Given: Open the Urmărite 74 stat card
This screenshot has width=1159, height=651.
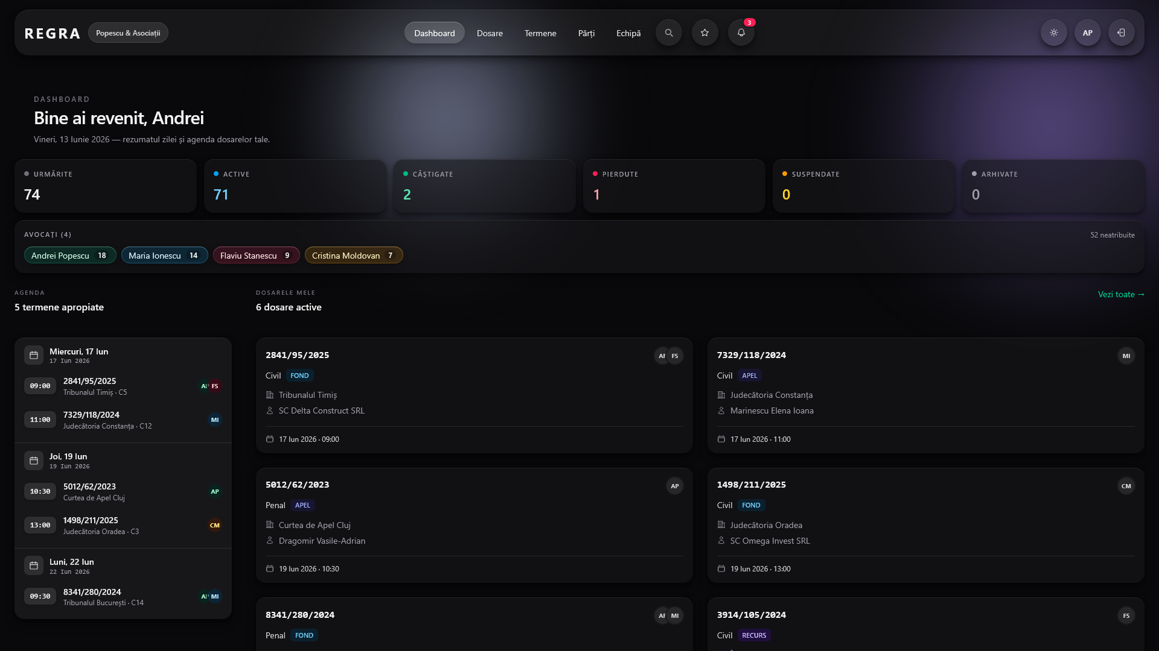Looking at the screenshot, I should coord(106,186).
